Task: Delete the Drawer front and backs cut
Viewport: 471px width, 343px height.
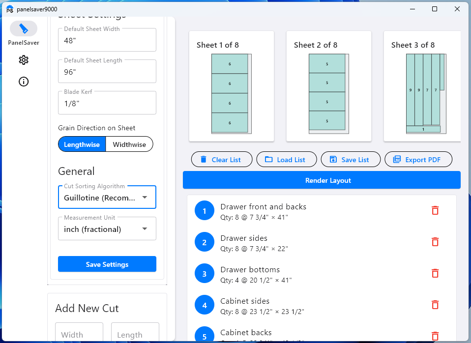Action: [x=435, y=210]
